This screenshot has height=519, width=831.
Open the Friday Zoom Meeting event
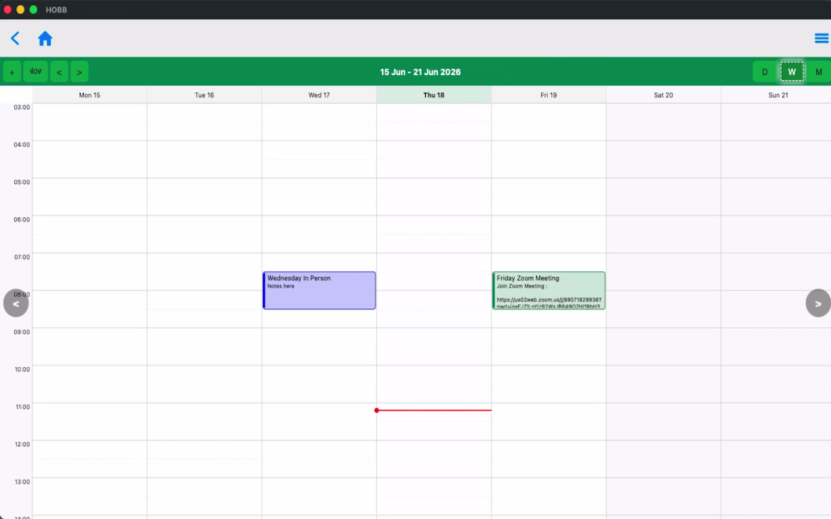pos(549,290)
